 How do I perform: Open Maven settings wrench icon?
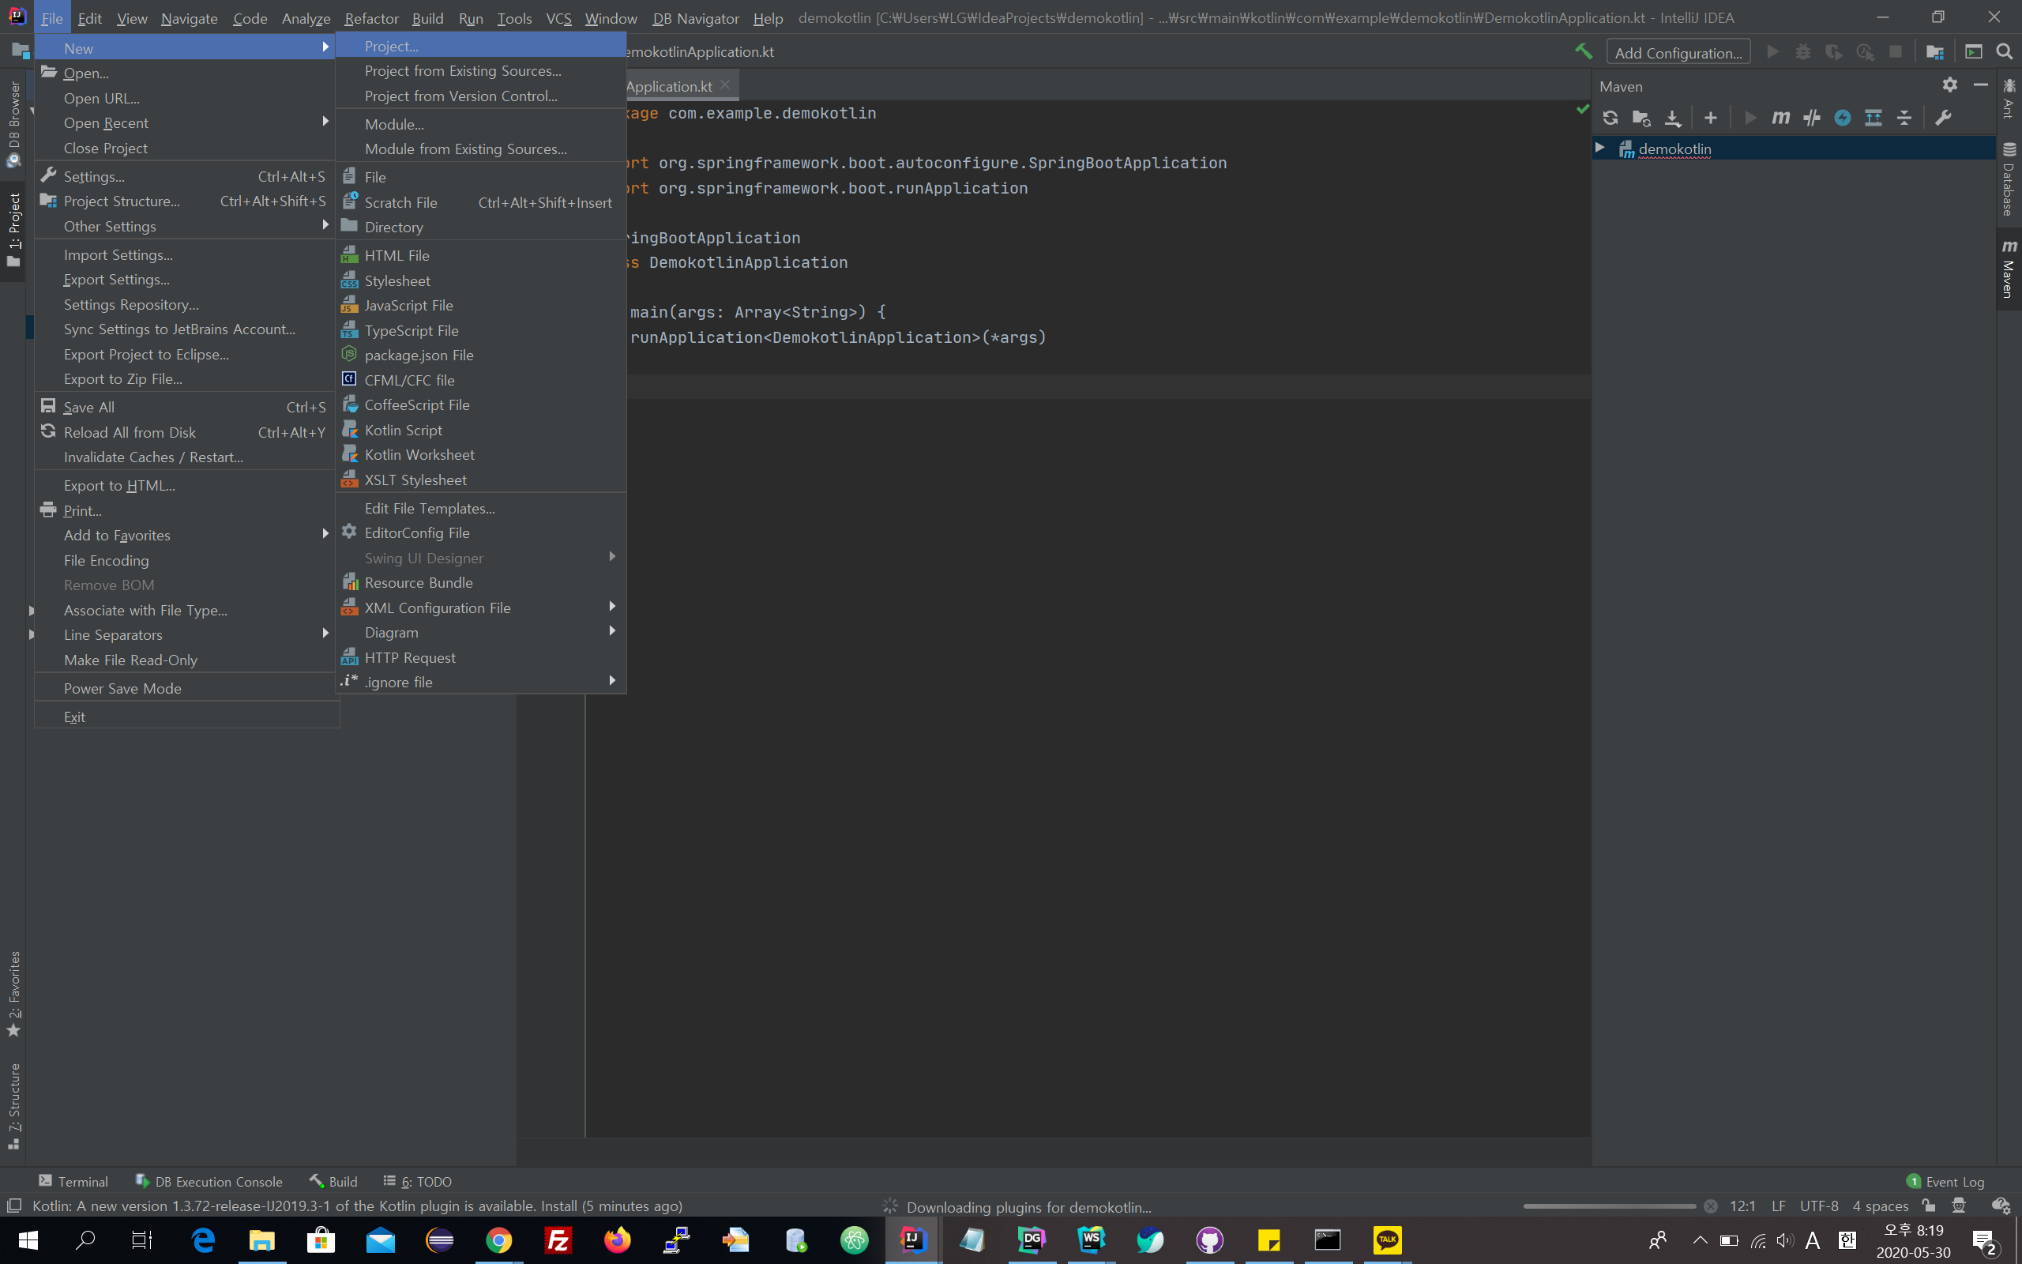[x=1944, y=118]
